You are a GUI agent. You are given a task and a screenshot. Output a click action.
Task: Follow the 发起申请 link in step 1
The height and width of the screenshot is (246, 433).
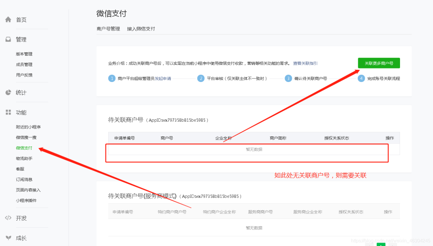pos(163,79)
